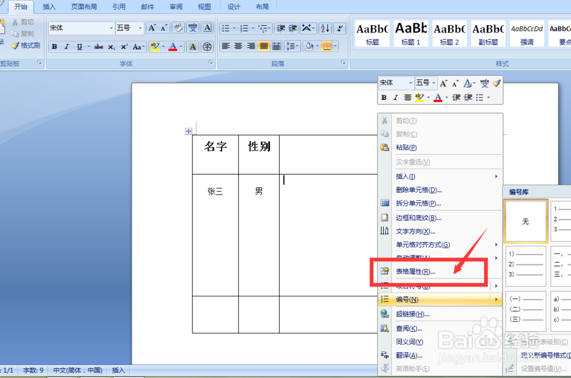The height and width of the screenshot is (378, 571).
Task: Clear formatting icon in ribbon
Action: click(x=178, y=27)
